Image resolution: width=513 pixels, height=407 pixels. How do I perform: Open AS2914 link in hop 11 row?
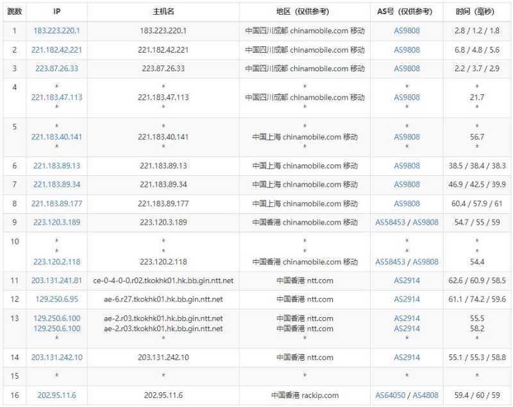point(407,281)
